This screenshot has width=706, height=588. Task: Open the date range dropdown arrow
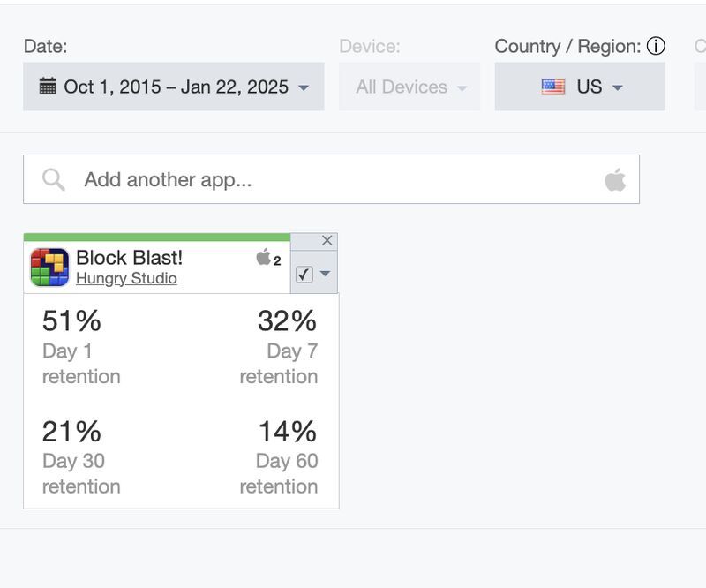pyautogui.click(x=304, y=87)
